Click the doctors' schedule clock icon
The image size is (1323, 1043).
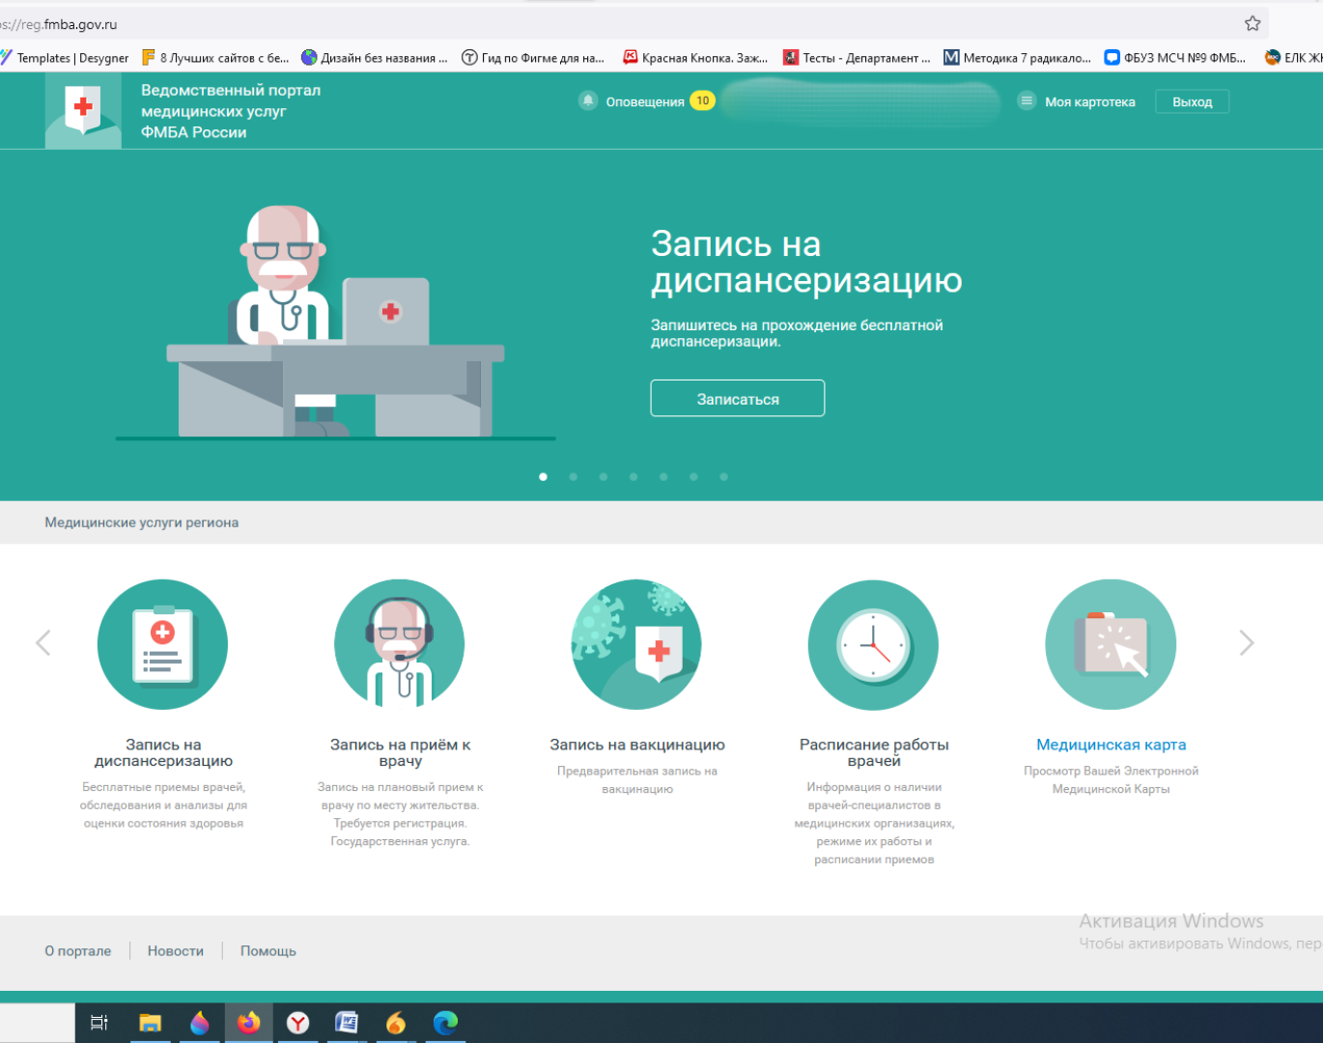[873, 644]
